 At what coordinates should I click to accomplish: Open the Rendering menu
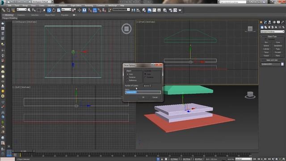click(x=89, y=5)
